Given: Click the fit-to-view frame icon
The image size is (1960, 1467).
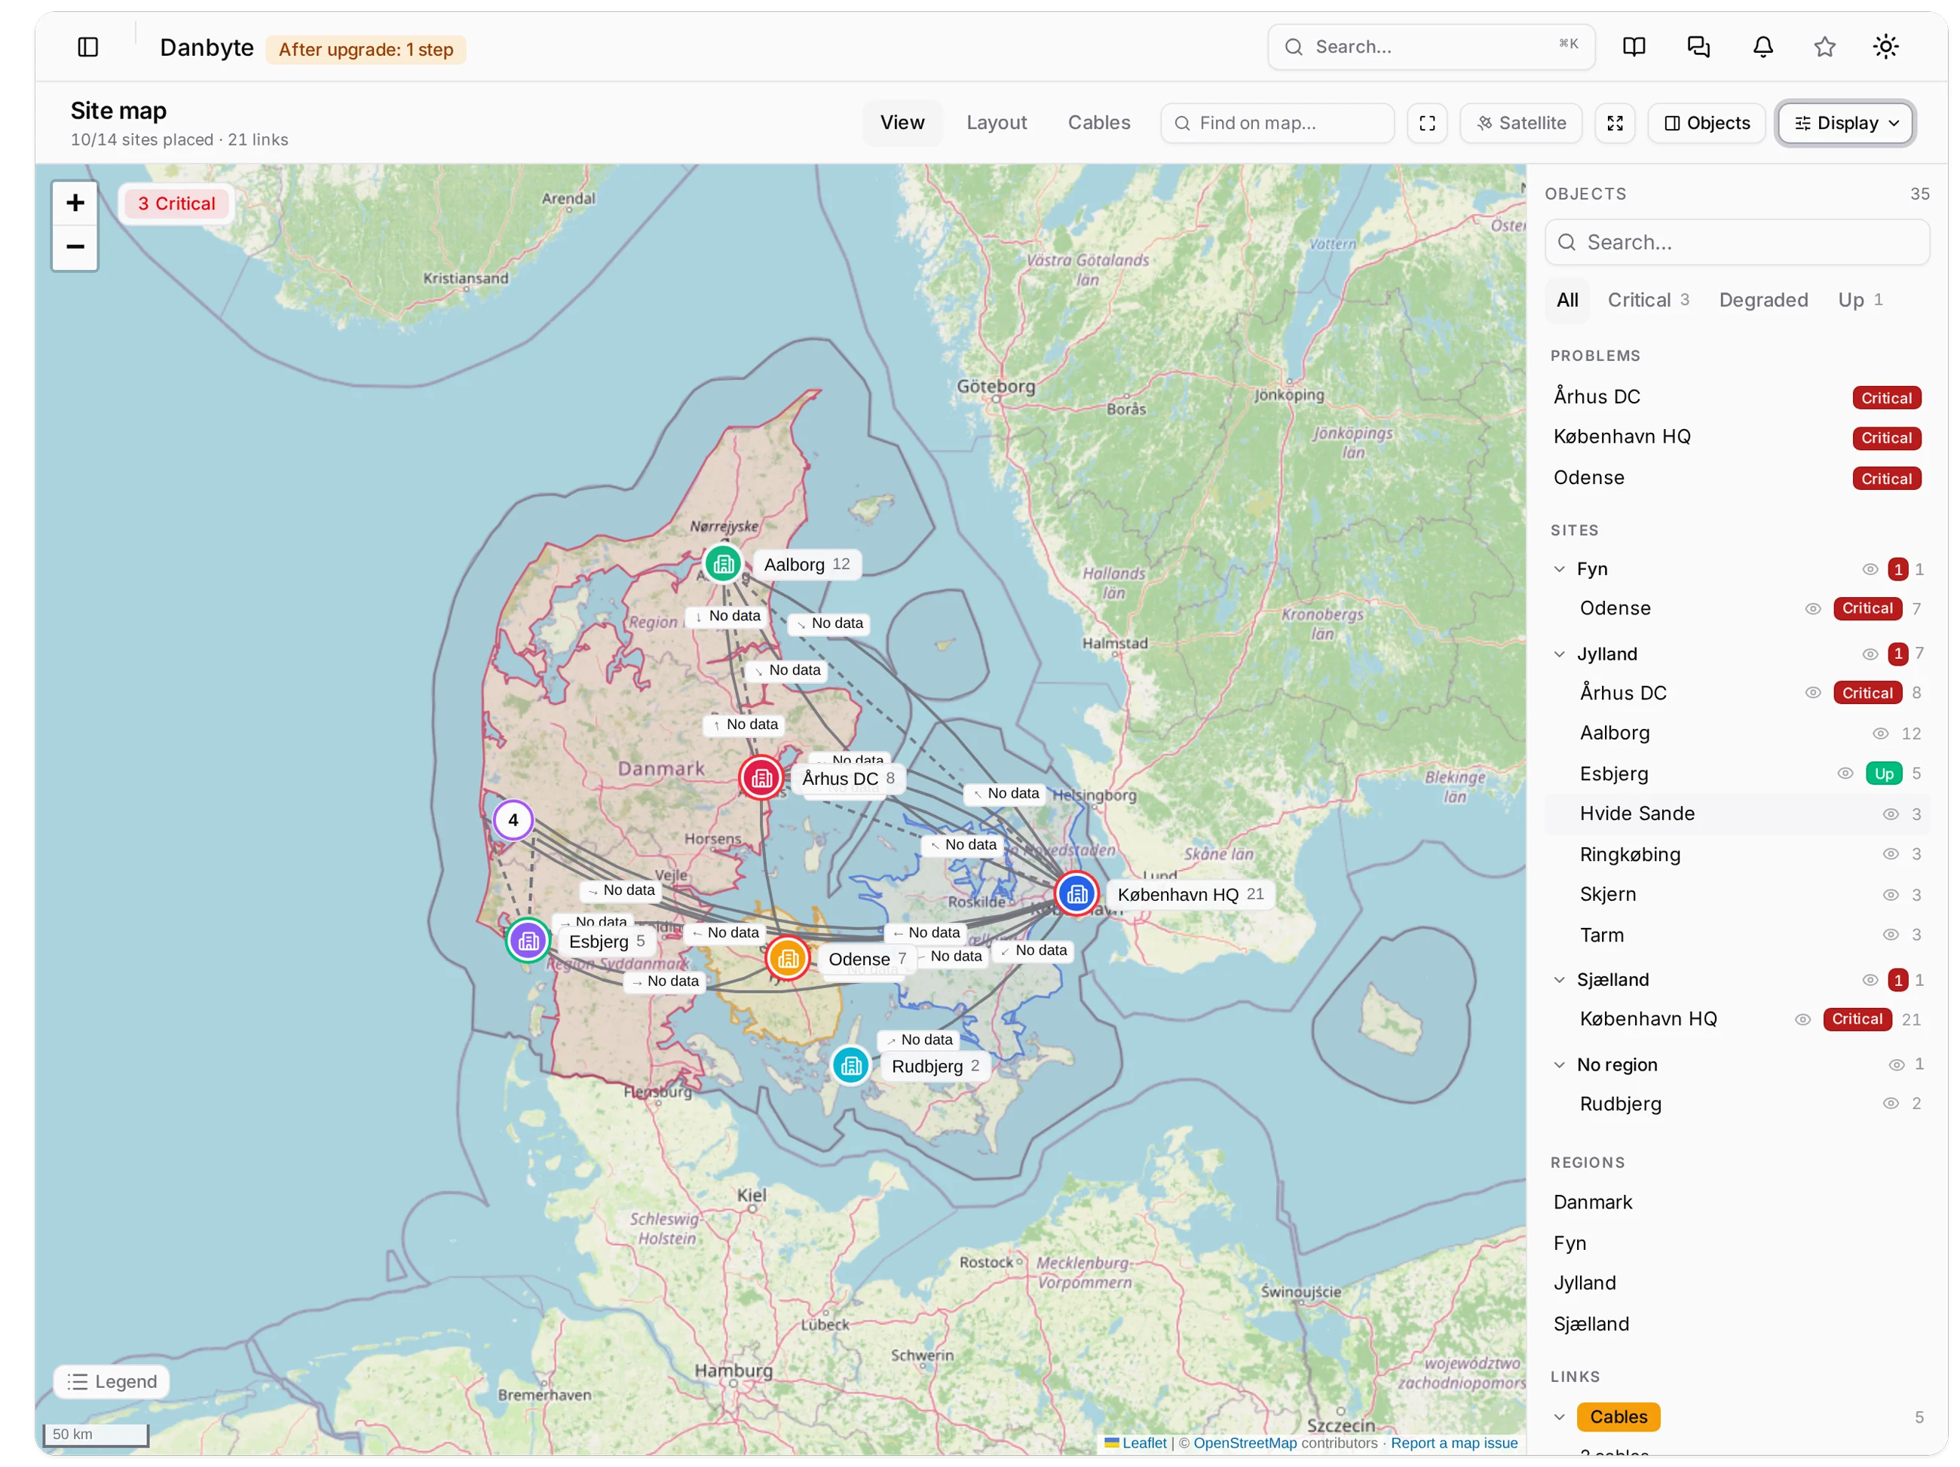Looking at the screenshot, I should [1428, 123].
